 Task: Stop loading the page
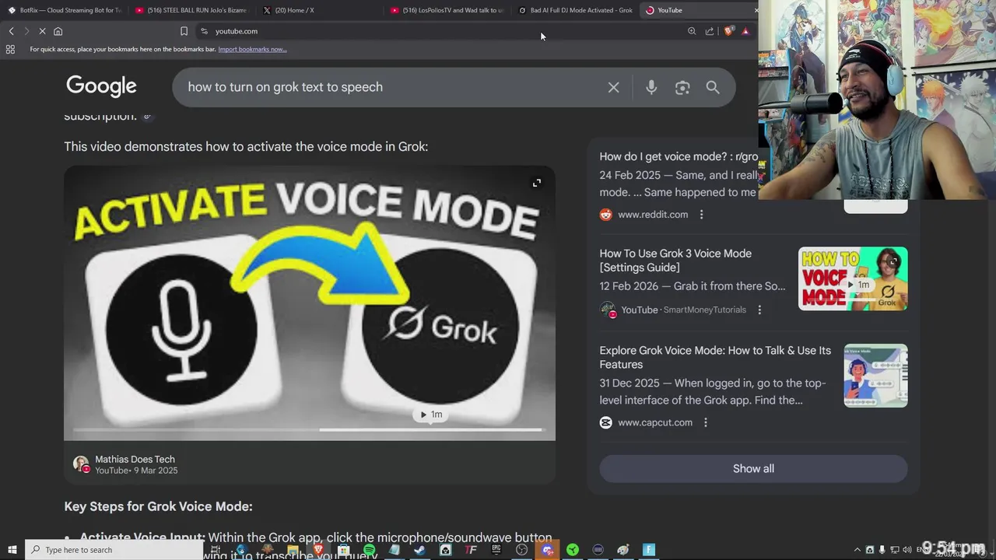click(x=42, y=31)
